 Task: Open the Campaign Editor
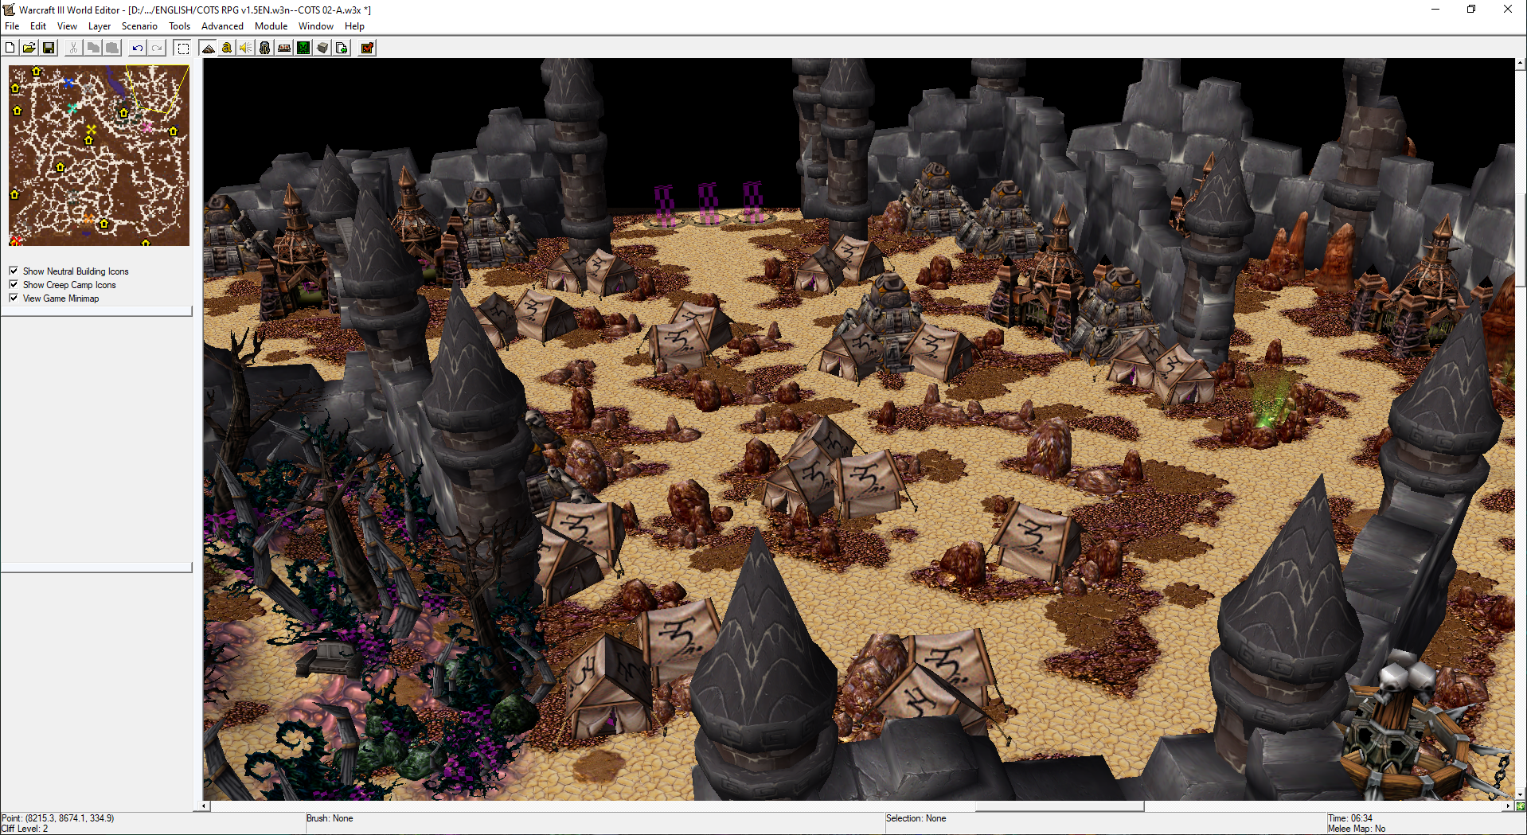[x=284, y=48]
